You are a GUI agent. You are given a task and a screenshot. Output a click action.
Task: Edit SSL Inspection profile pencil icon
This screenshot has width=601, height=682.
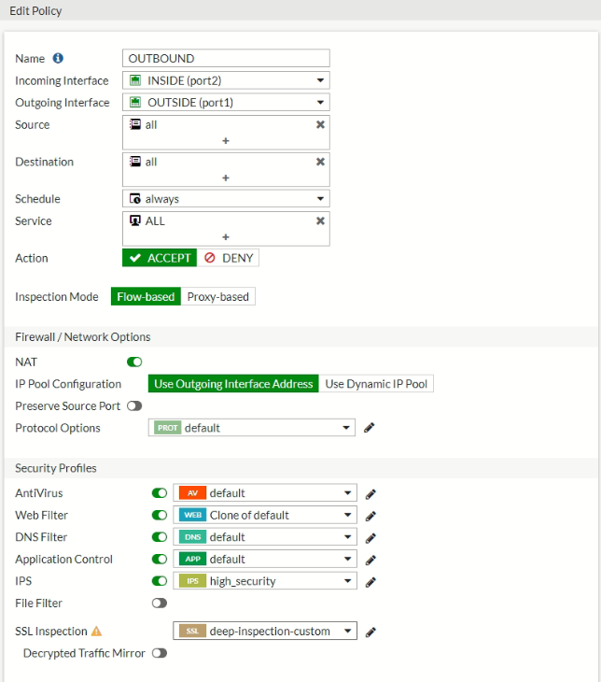[x=370, y=632]
